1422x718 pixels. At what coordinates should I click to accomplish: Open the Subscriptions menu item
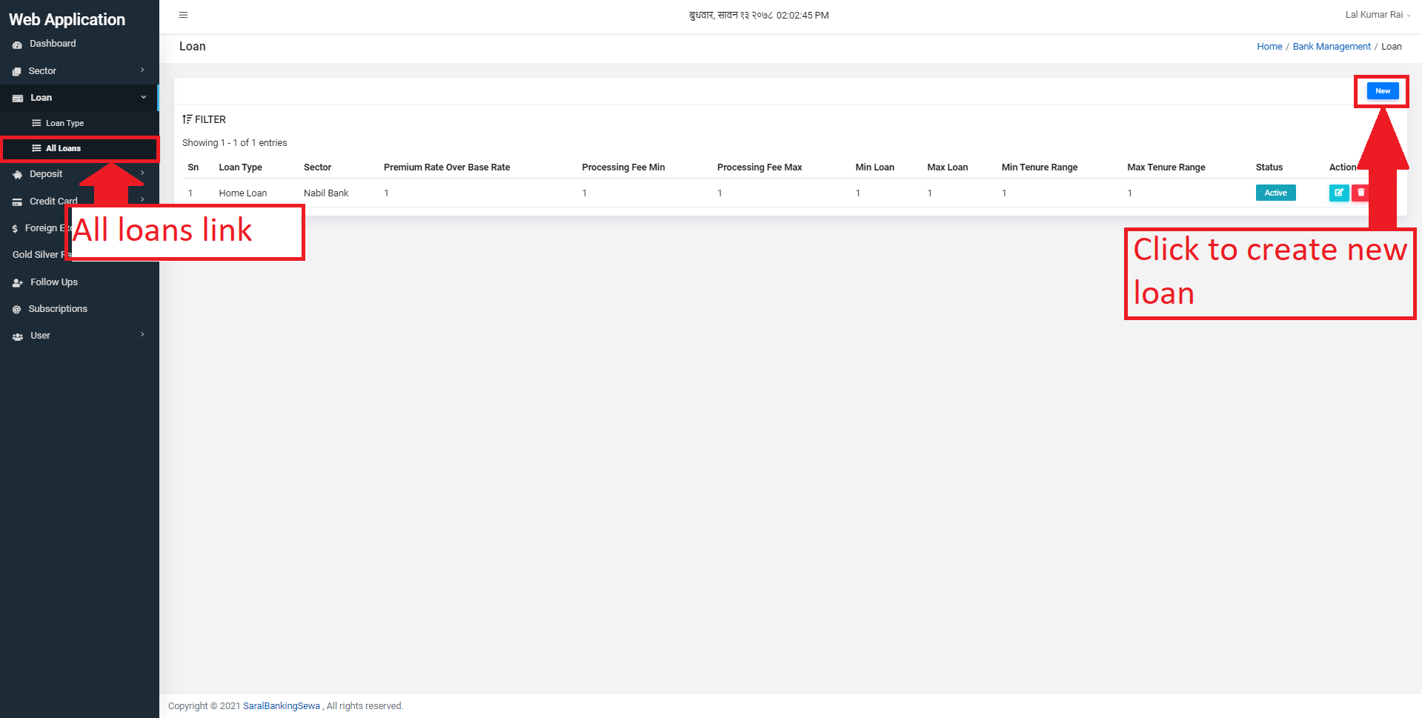pyautogui.click(x=79, y=309)
